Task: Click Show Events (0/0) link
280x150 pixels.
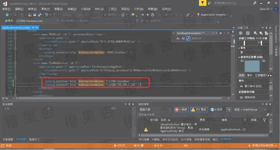Action: point(253,86)
